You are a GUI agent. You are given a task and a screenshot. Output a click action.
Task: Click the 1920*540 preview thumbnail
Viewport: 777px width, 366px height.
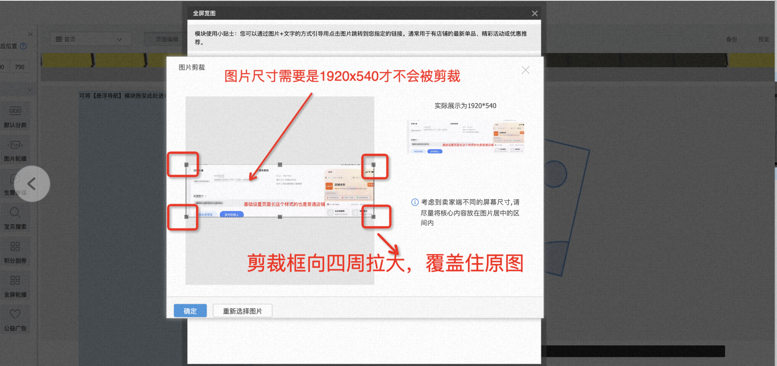coord(466,137)
